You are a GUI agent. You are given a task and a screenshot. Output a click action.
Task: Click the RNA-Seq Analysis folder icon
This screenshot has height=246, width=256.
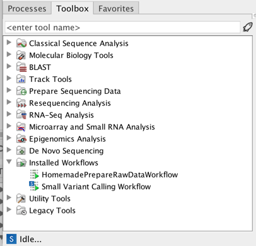coord(21,115)
